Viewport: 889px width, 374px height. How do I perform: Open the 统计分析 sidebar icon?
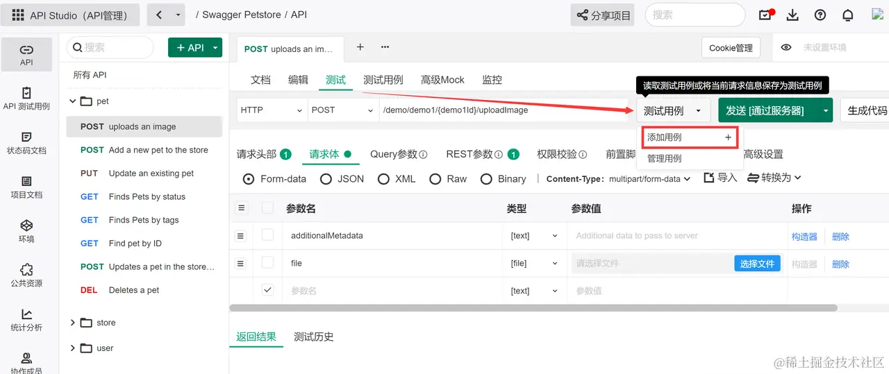(26, 320)
